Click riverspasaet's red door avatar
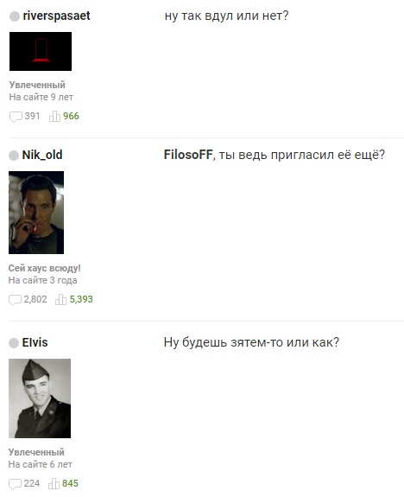The width and height of the screenshot is (404, 497). click(x=41, y=51)
